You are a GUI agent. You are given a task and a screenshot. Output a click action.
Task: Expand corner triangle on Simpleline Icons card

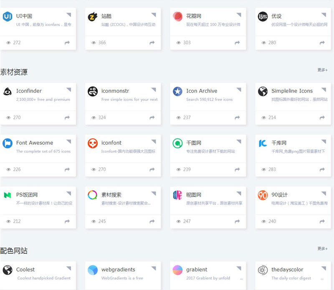[x=324, y=89]
